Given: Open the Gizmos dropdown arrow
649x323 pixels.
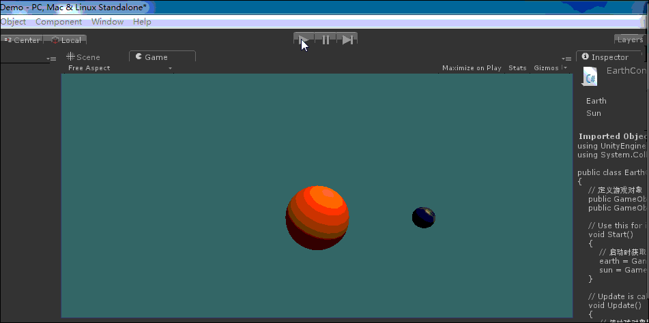Looking at the screenshot, I should click(x=565, y=67).
